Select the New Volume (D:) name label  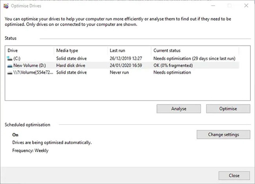tap(29, 65)
